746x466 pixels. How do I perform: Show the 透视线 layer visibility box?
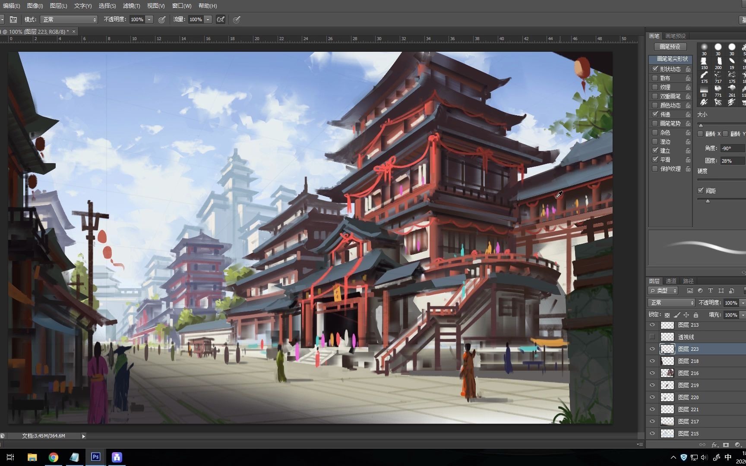point(652,337)
